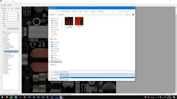This screenshot has height=99, width=177.
Task: Click the Photoshop taskbar icon
Action: [x=30, y=97]
